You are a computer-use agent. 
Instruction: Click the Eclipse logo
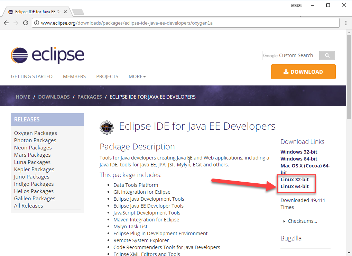point(47,55)
